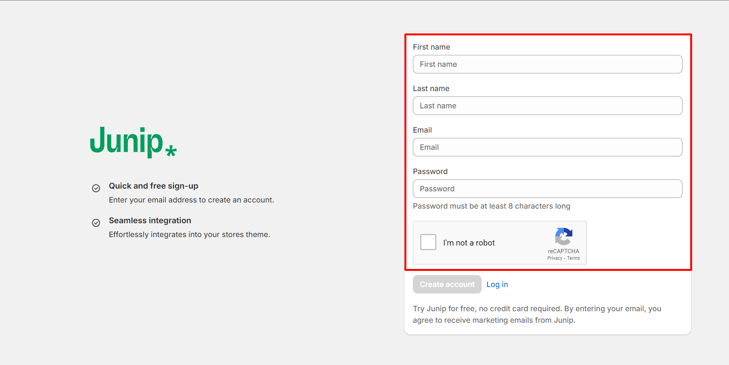Open the reCAPTCHA Terms page
This screenshot has width=729, height=365.
573,258
